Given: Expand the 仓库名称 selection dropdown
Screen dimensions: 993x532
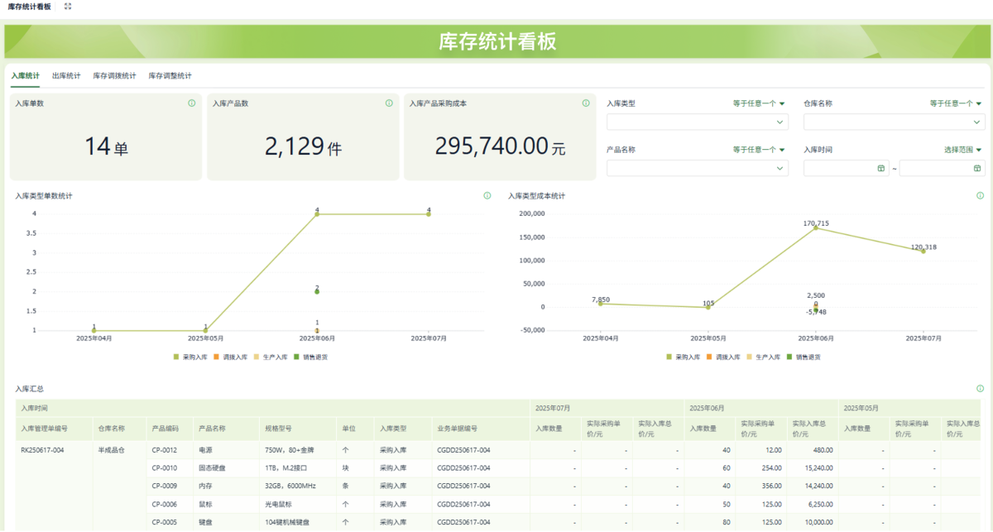Looking at the screenshot, I should [894, 122].
